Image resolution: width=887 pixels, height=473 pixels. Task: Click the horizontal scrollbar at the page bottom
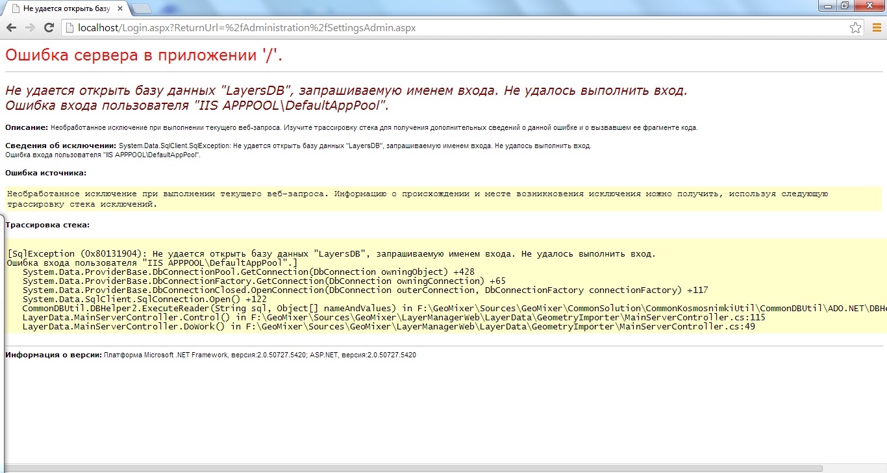click(414, 468)
